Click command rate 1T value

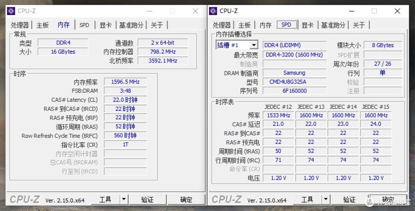coord(125,145)
